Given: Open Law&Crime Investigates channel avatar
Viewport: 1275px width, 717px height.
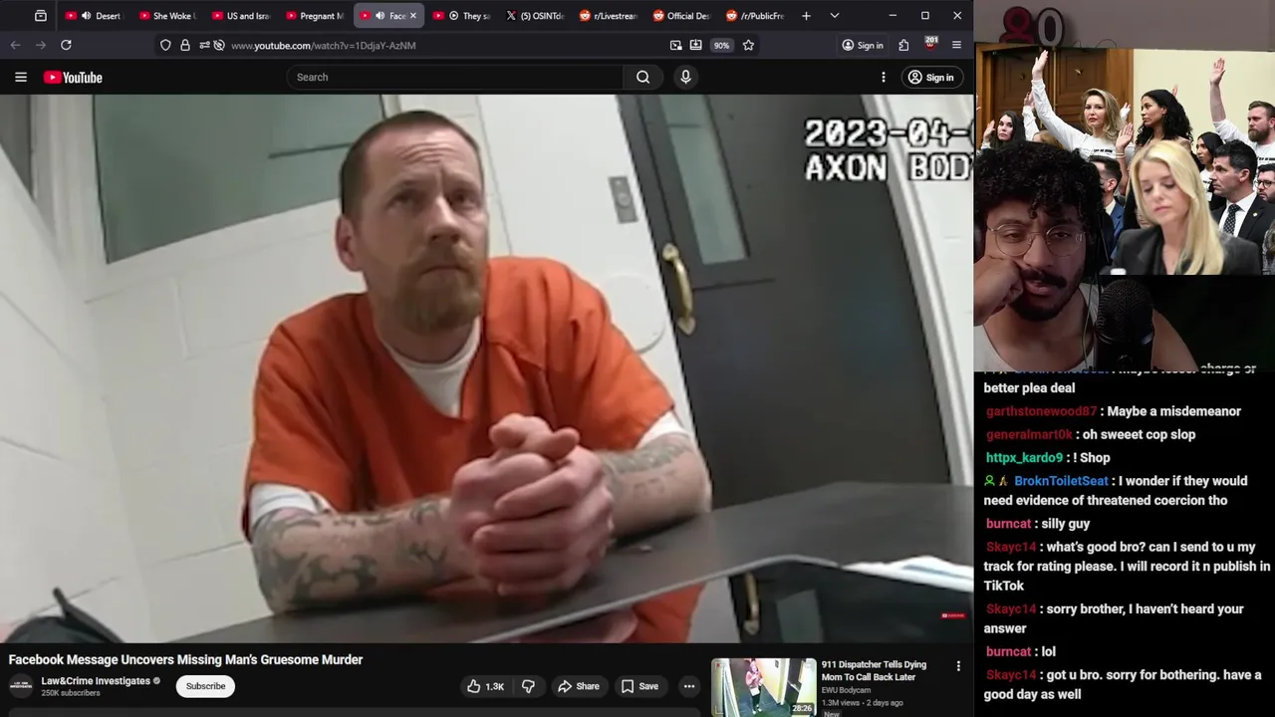Looking at the screenshot, I should (20, 686).
